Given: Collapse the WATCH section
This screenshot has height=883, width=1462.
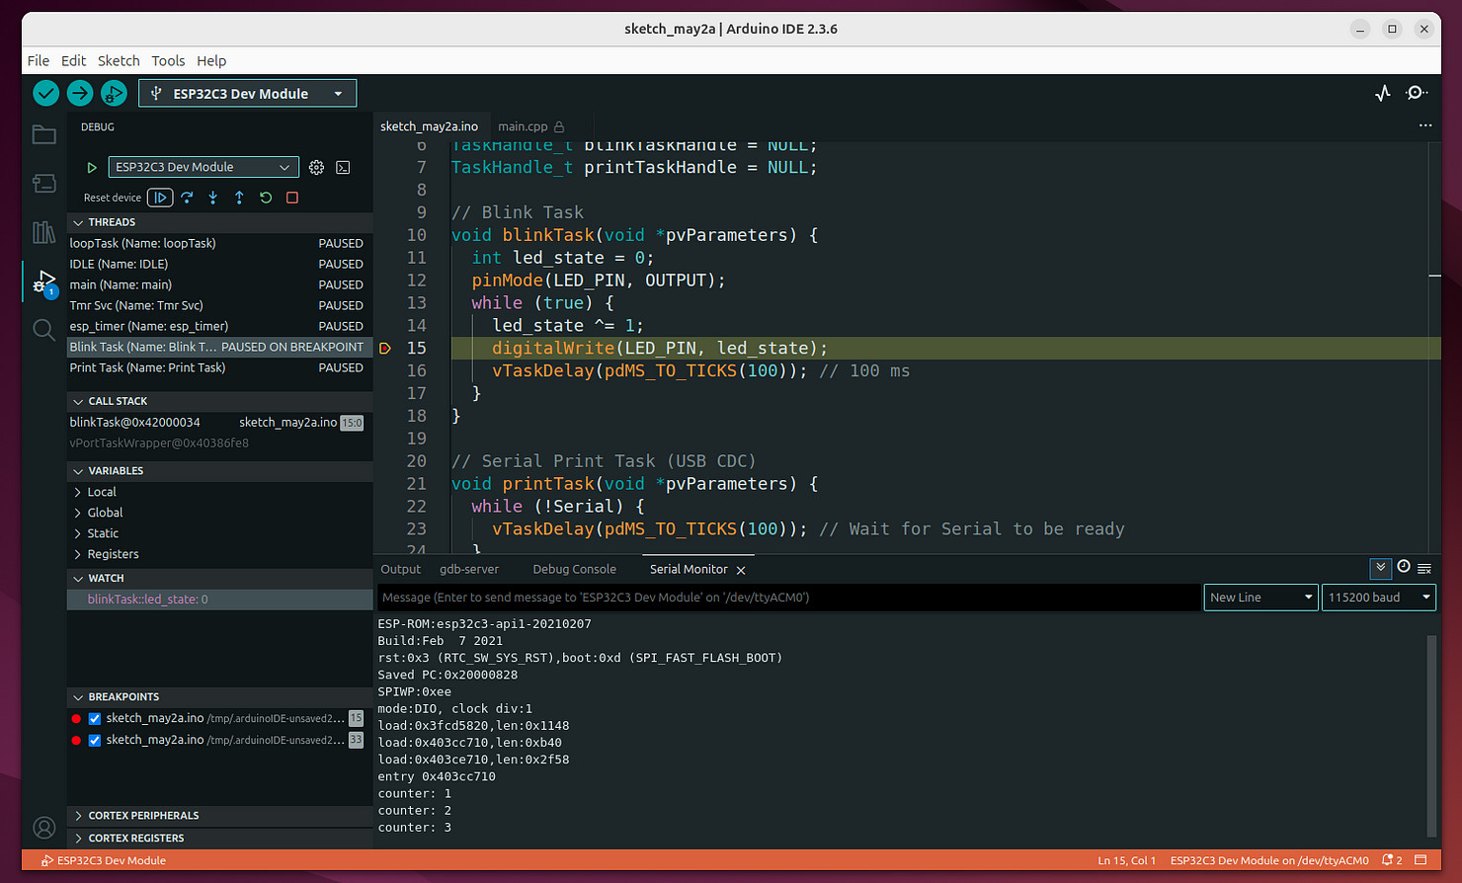Looking at the screenshot, I should (x=219, y=578).
